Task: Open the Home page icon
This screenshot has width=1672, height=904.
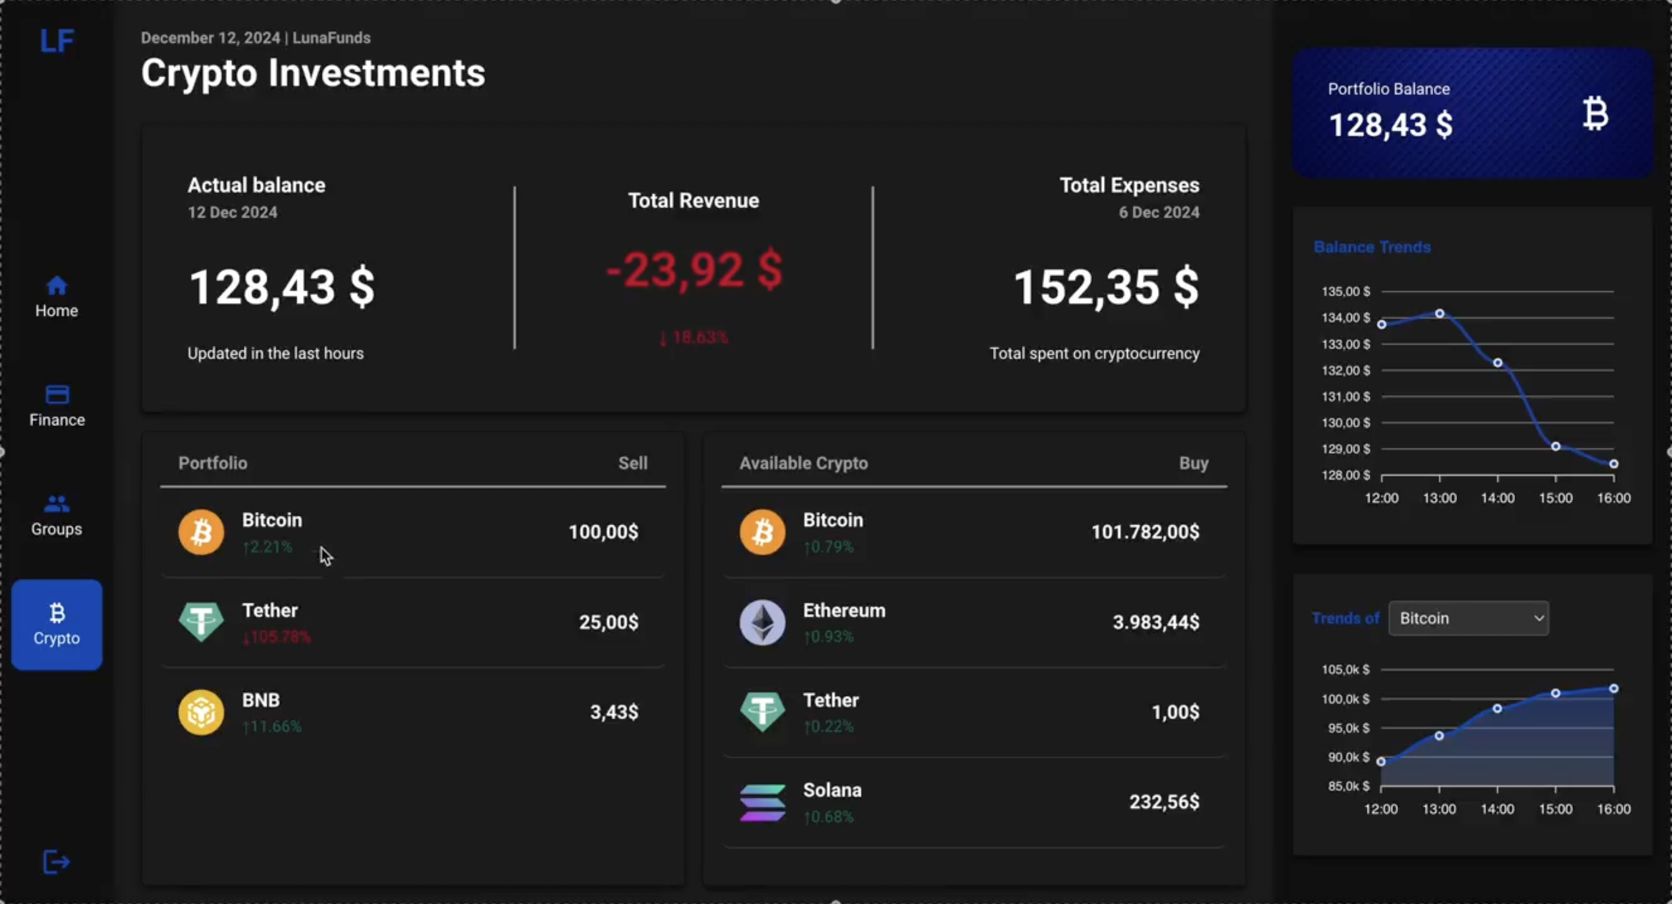Action: click(56, 285)
